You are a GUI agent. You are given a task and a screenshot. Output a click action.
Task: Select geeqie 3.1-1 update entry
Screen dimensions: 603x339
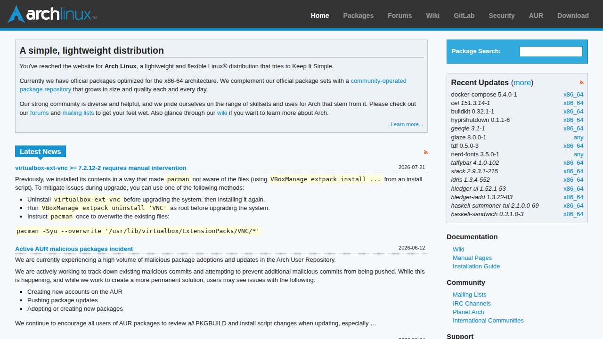click(x=468, y=129)
